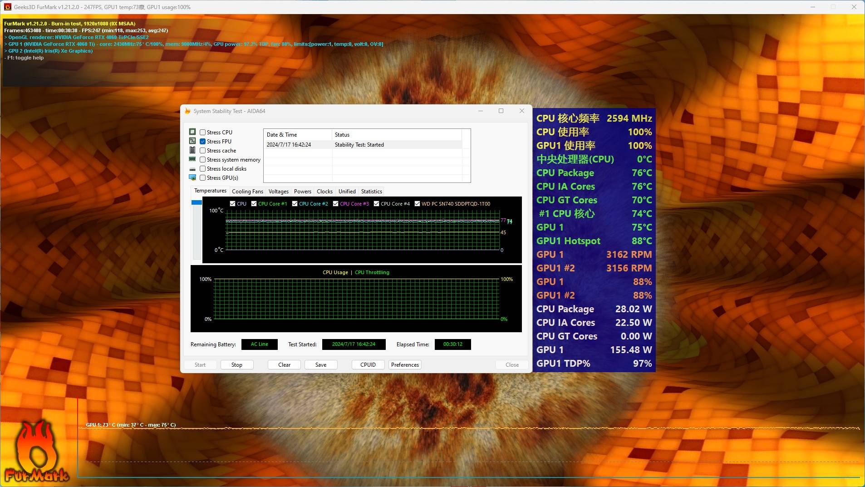The width and height of the screenshot is (865, 487).
Task: Minimize the AIDA64 stability test window
Action: click(x=481, y=111)
